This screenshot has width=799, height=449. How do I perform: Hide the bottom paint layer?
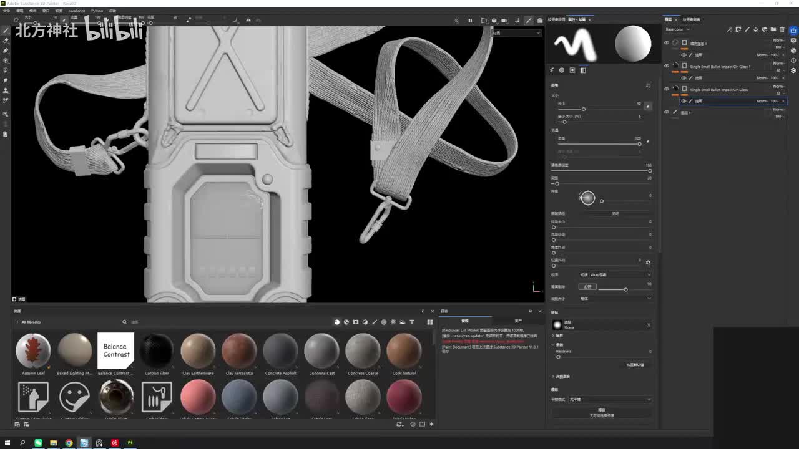(667, 112)
